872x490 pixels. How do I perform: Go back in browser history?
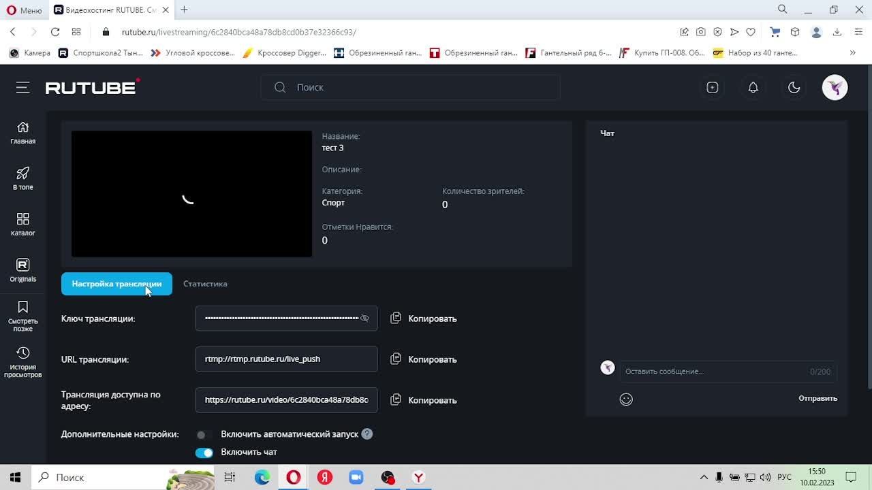tap(13, 32)
